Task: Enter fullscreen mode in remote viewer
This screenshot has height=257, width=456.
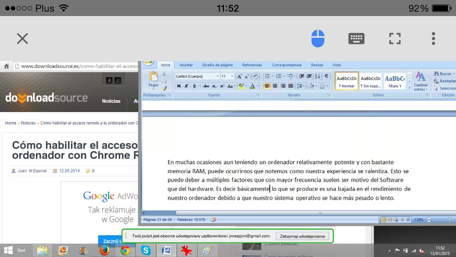Action: [395, 39]
